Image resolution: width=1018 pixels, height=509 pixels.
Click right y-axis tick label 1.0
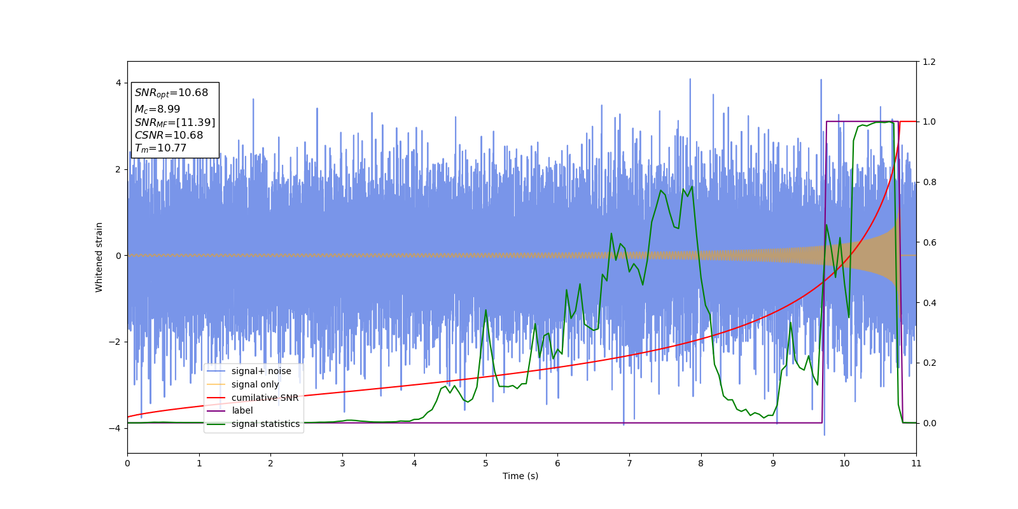click(929, 122)
